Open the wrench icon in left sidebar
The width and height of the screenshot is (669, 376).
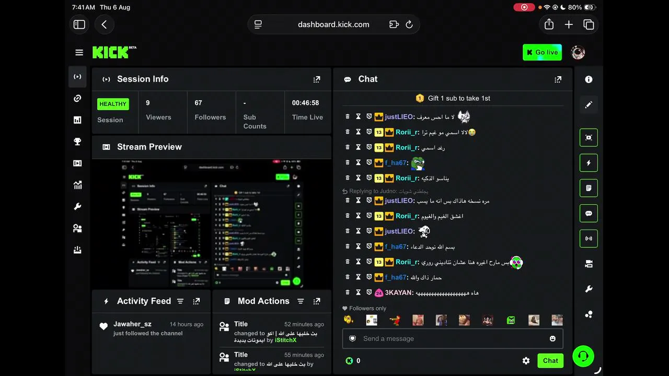coord(78,207)
